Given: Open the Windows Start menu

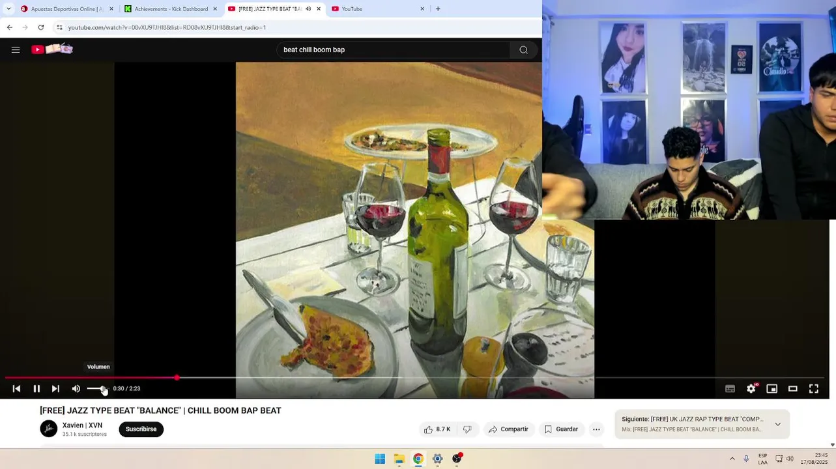Looking at the screenshot, I should [x=380, y=459].
